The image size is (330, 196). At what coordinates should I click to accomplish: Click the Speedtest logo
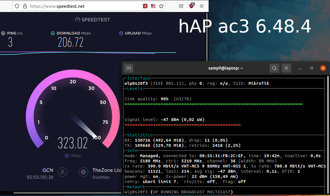93,20
